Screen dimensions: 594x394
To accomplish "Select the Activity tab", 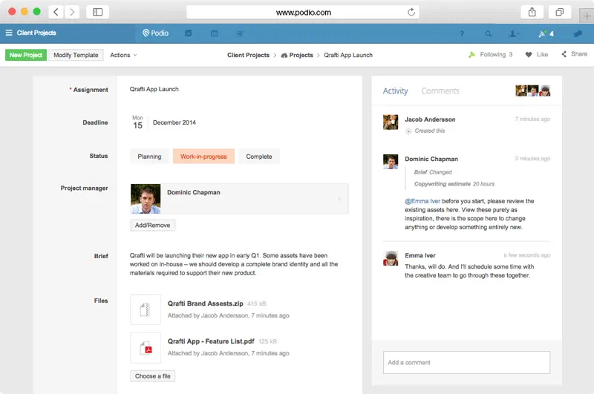I will coord(395,91).
